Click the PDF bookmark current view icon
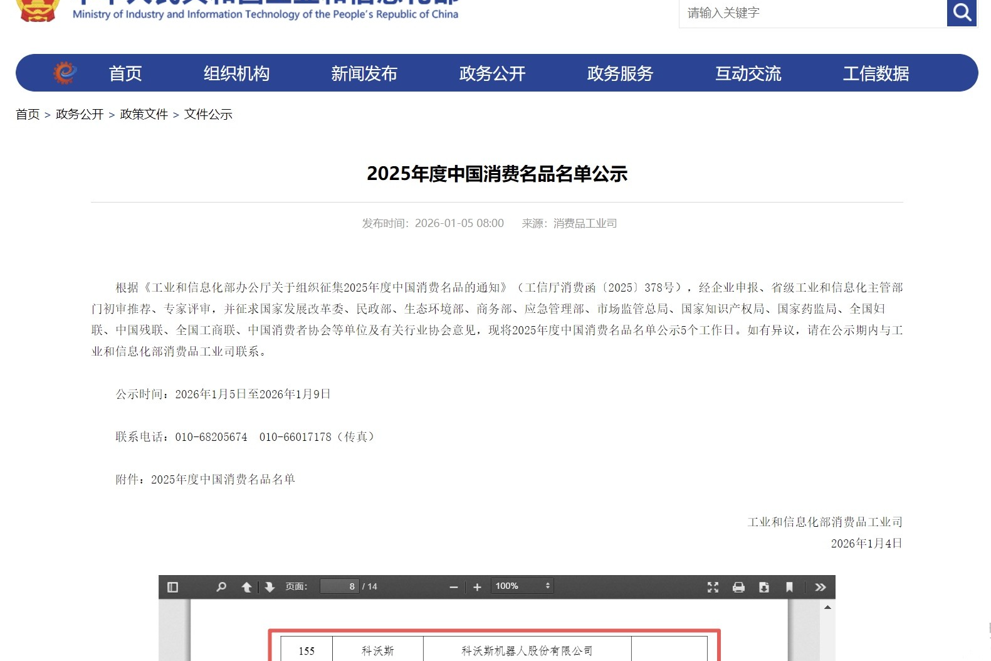 click(789, 587)
